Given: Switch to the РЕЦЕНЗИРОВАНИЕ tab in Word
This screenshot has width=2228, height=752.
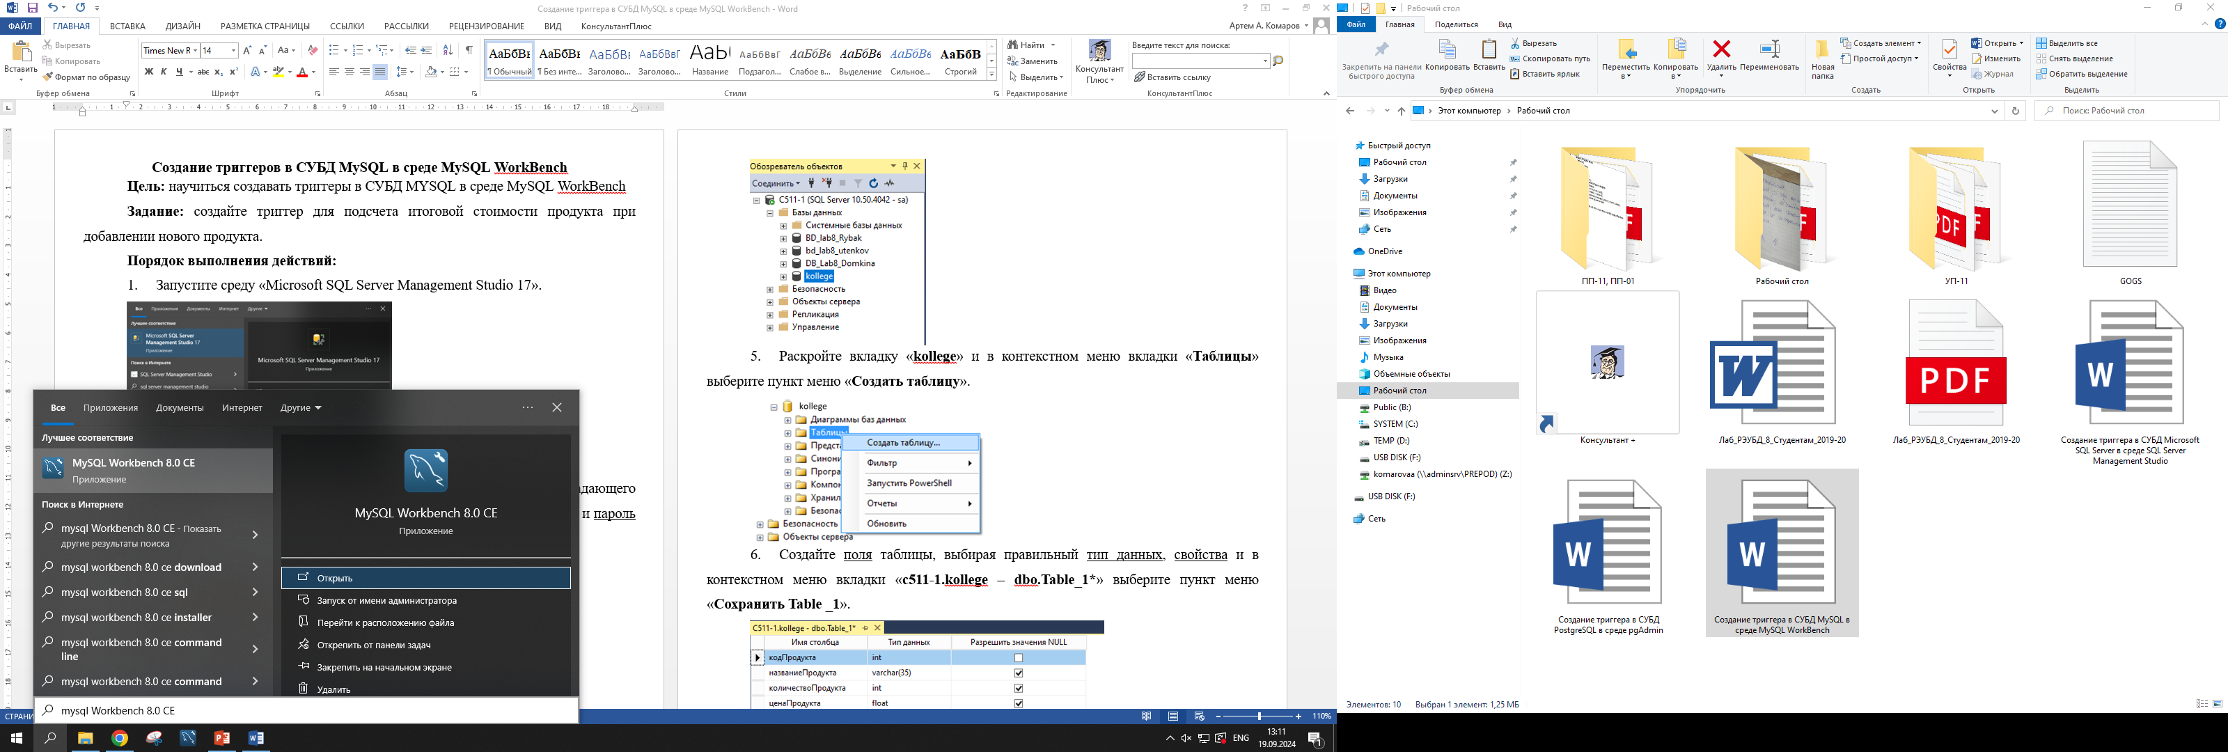Looking at the screenshot, I should tap(486, 26).
